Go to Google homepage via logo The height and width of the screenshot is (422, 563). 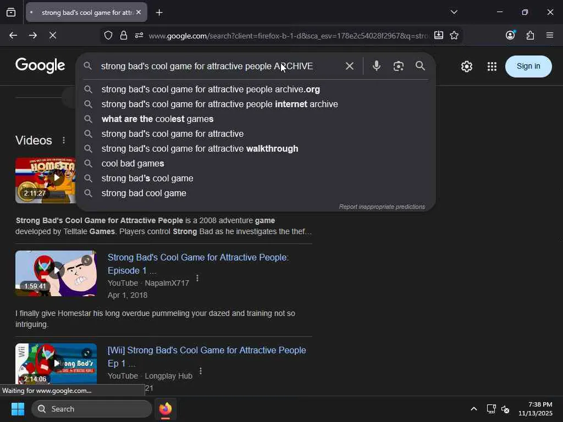point(40,66)
